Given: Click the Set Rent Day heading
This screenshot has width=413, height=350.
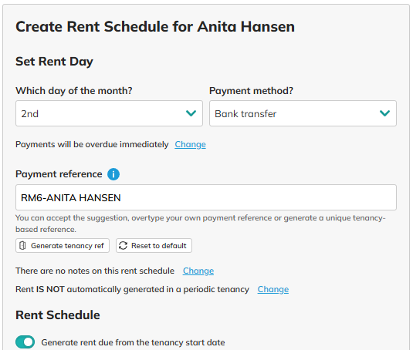Looking at the screenshot, I should click(54, 62).
